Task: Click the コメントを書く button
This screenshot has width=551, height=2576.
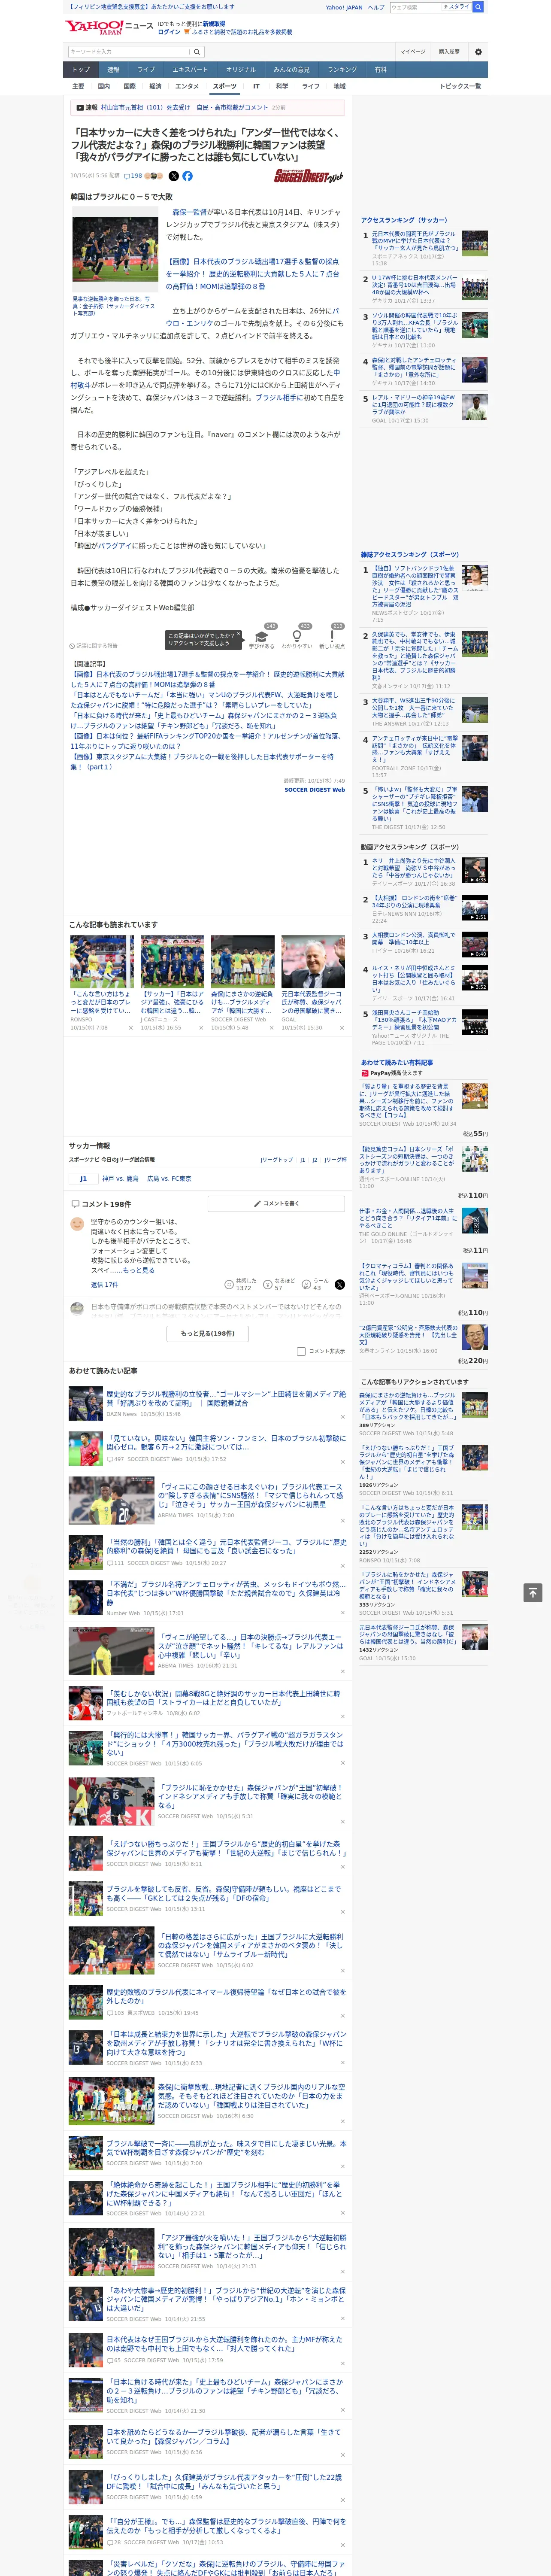Action: point(276,1203)
